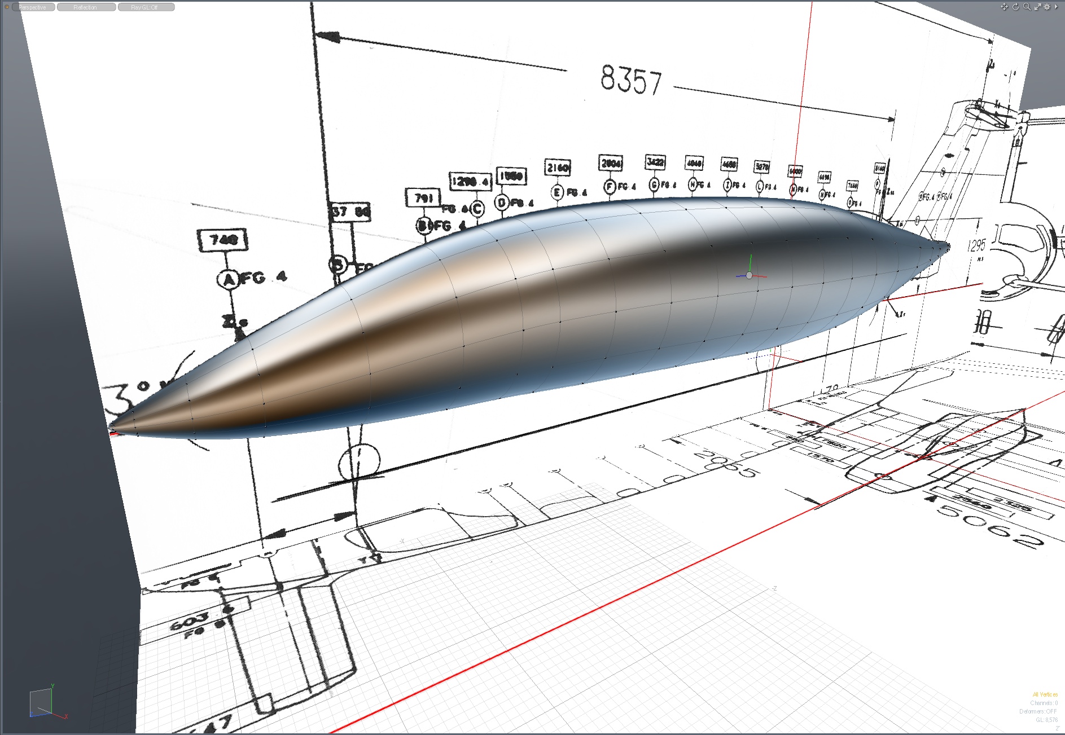Expand the right-arrow viewport menu
The image size is (1065, 735).
pos(1056,7)
